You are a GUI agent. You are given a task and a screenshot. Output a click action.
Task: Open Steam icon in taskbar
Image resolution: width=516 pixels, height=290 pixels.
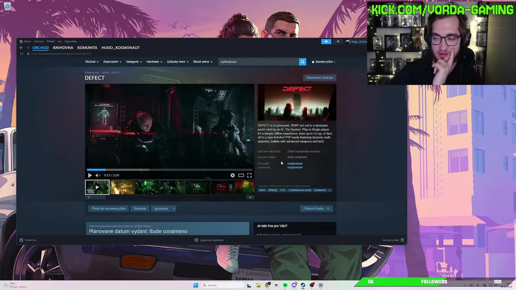303,285
